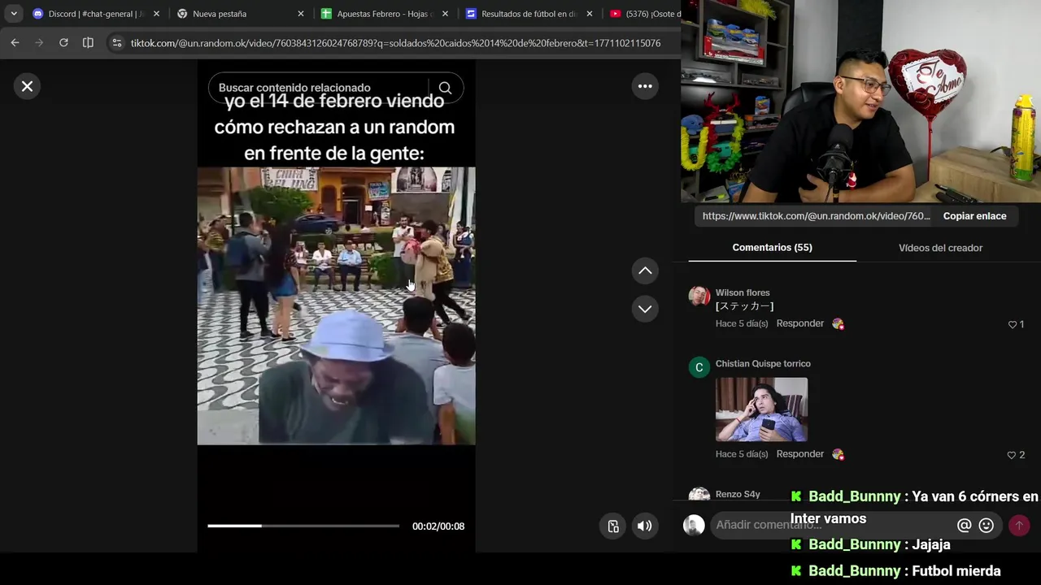Click the video link URL text

(x=816, y=216)
